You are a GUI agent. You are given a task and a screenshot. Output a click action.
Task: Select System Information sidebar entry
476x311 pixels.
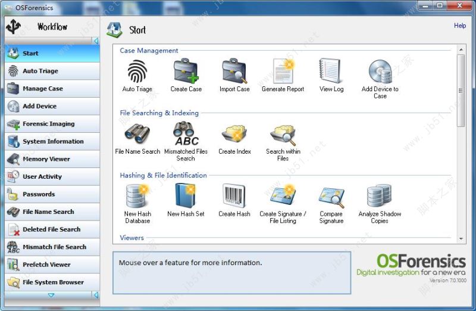52,142
